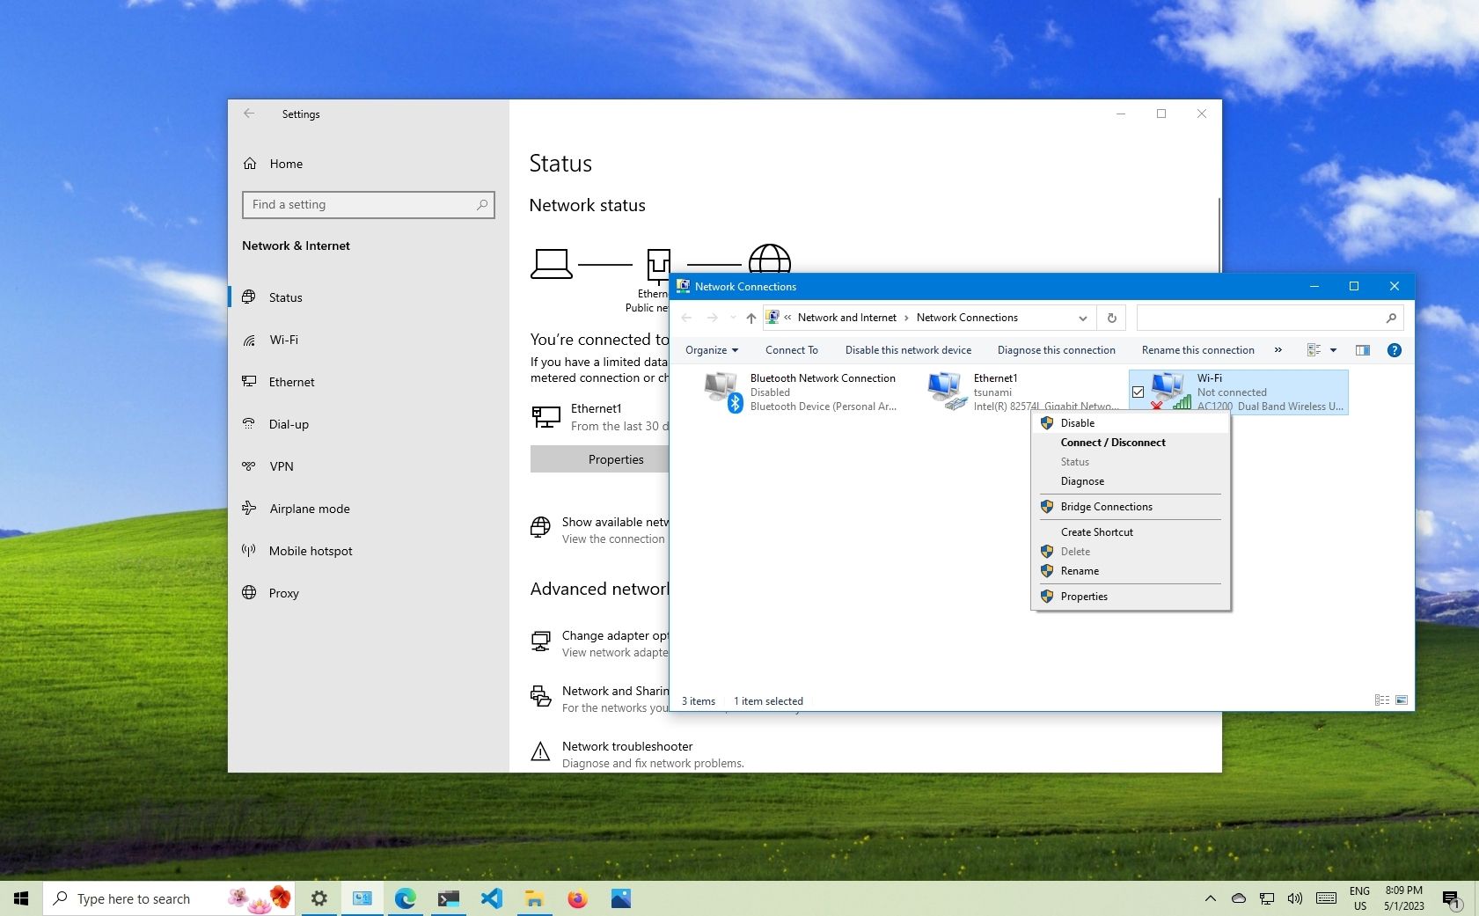The width and height of the screenshot is (1479, 916).
Task: Open the Organize dropdown menu
Action: [x=710, y=349]
